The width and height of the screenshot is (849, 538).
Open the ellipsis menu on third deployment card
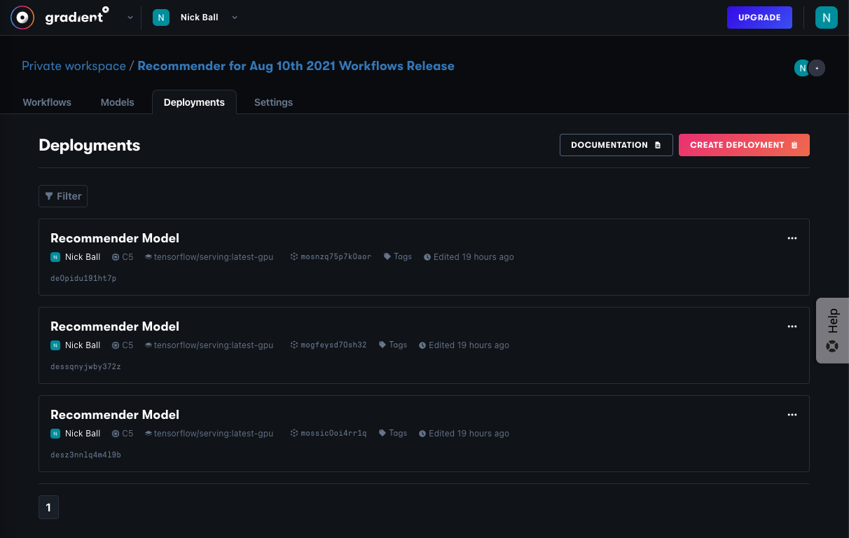pyautogui.click(x=792, y=415)
